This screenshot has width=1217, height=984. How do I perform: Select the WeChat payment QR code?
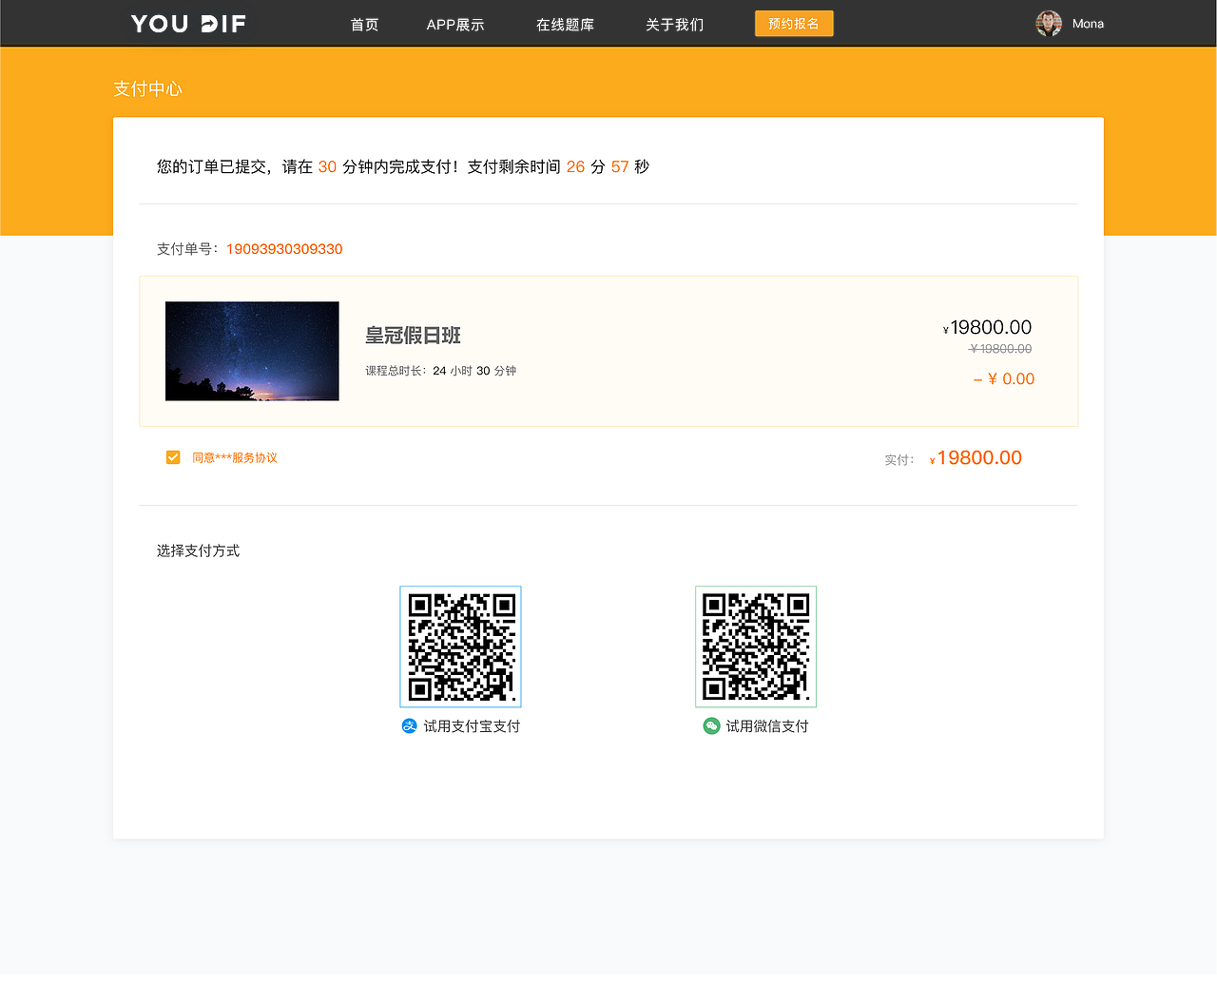755,646
